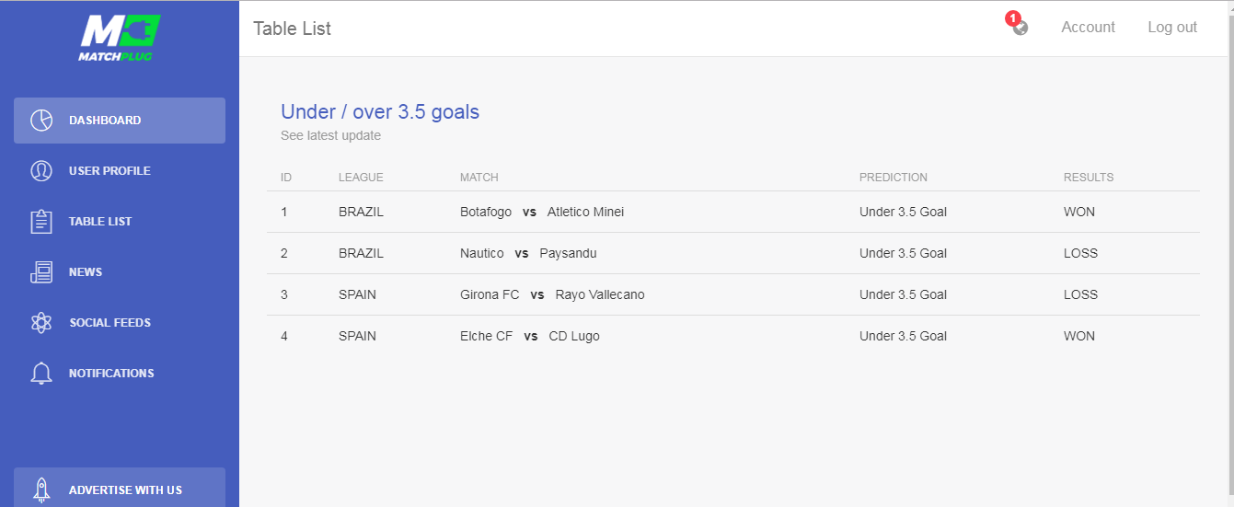The width and height of the screenshot is (1234, 507).
Task: Click the Dashboard pie chart icon
Action: 41,121
